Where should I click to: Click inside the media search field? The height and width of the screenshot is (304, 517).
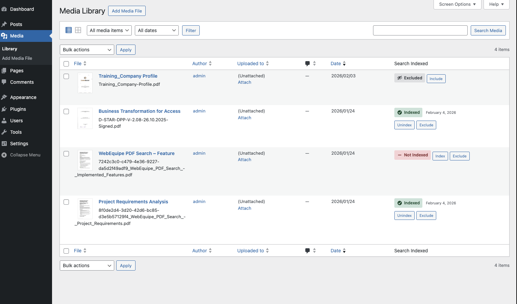(x=420, y=30)
